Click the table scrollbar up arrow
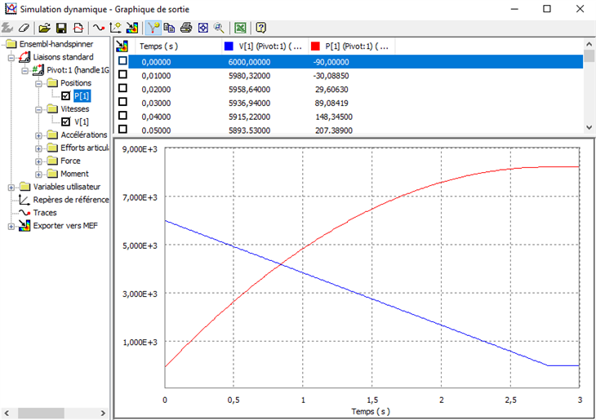 coord(589,44)
